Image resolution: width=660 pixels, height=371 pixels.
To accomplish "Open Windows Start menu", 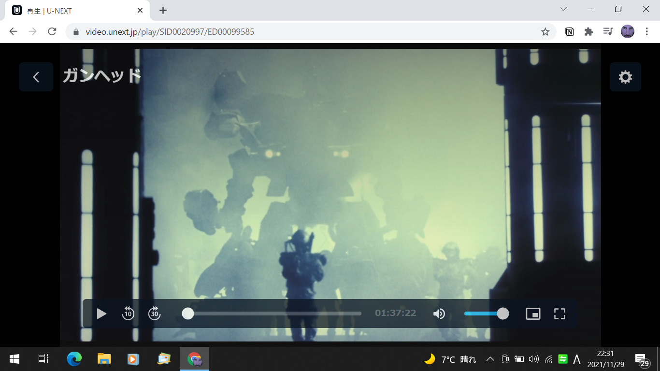I will click(x=14, y=359).
